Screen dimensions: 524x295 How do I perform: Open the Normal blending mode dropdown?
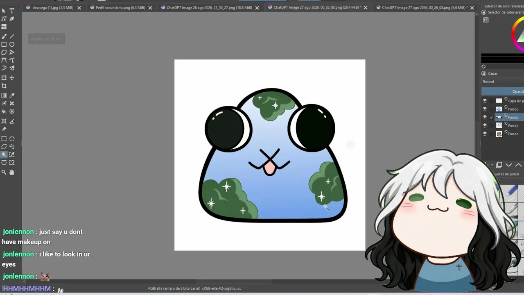click(x=503, y=82)
